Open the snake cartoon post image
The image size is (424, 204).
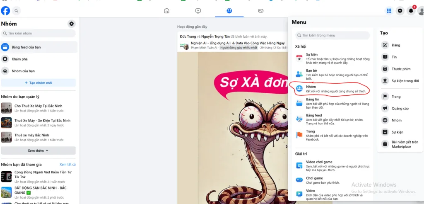tap(233, 127)
